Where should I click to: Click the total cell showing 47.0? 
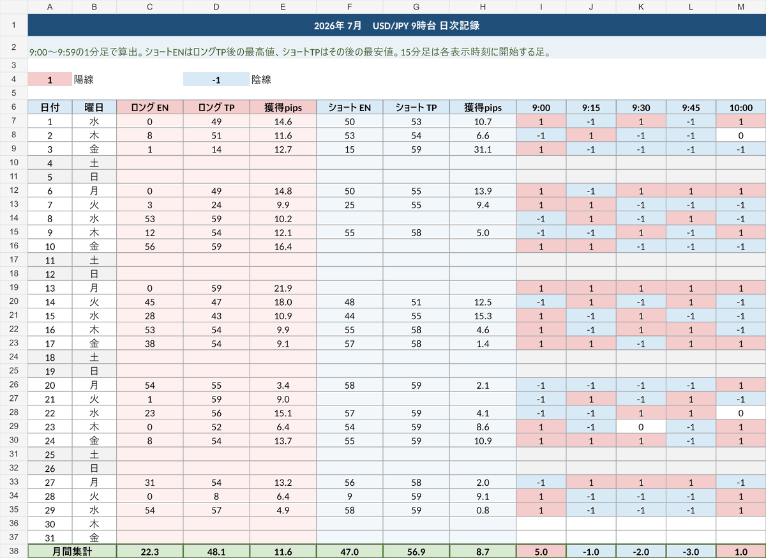point(349,551)
